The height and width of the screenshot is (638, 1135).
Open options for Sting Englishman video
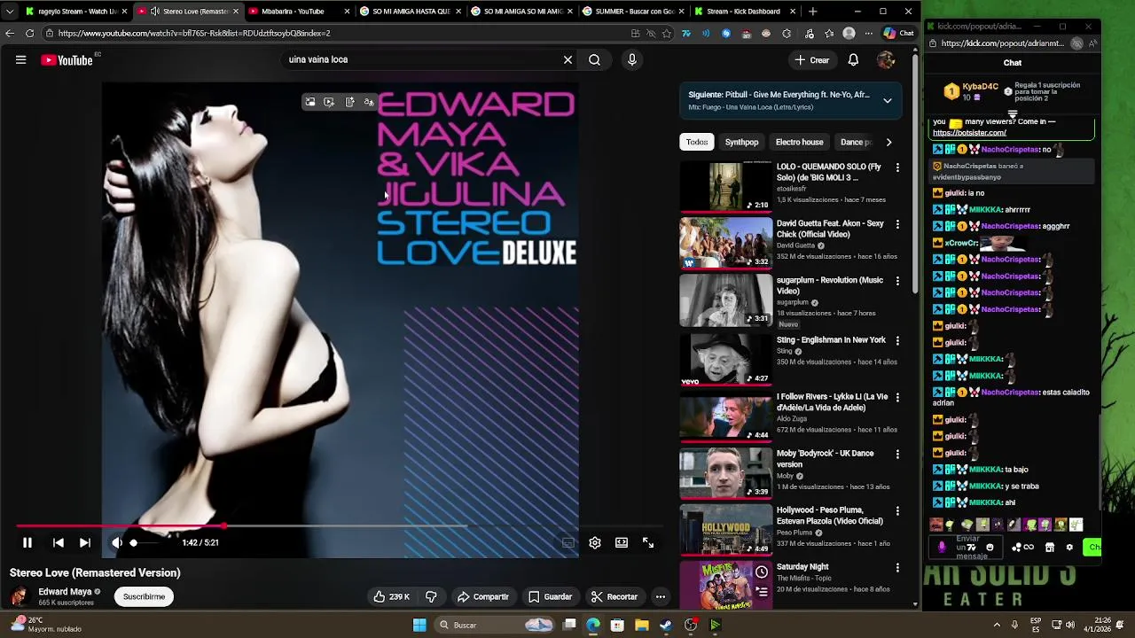pos(896,340)
